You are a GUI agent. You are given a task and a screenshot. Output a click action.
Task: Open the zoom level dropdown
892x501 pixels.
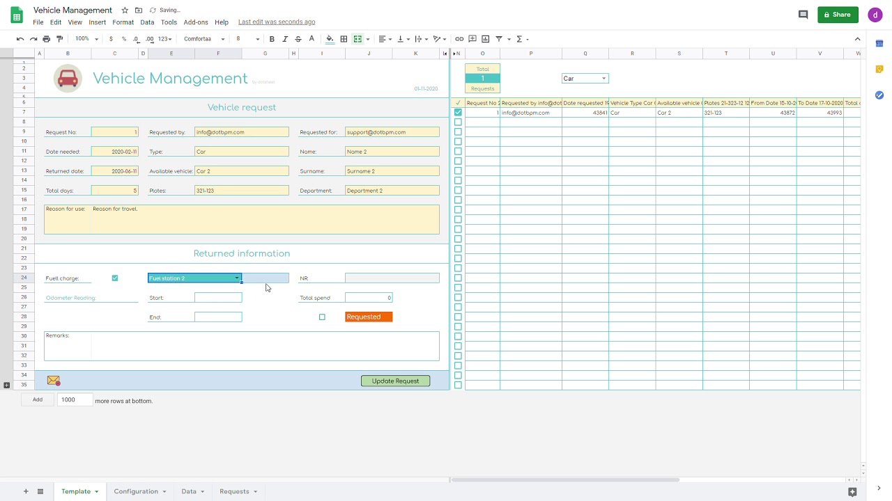[x=85, y=39]
